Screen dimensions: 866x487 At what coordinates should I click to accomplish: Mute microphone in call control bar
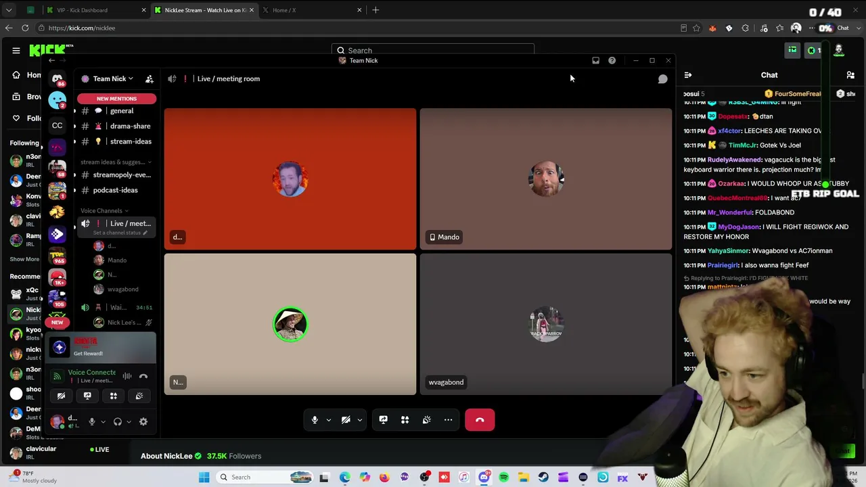point(315,420)
